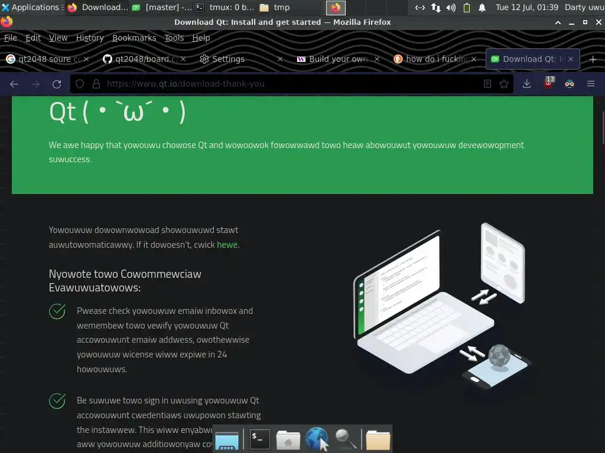The image size is (605, 453).
Task: Open the Firefox downloads panel
Action: (x=526, y=84)
